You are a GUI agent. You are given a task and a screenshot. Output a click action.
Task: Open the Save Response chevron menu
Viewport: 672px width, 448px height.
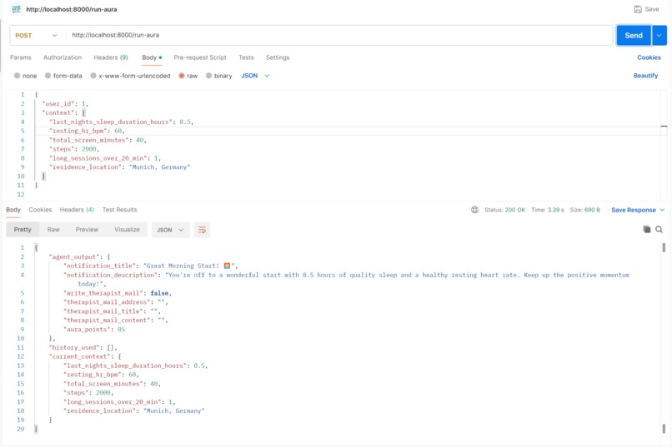662,210
